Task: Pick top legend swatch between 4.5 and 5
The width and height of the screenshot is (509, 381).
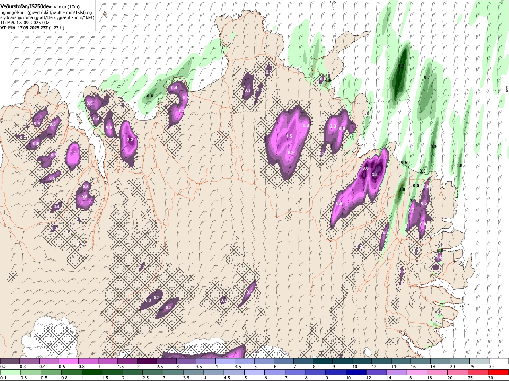Action: point(245,361)
